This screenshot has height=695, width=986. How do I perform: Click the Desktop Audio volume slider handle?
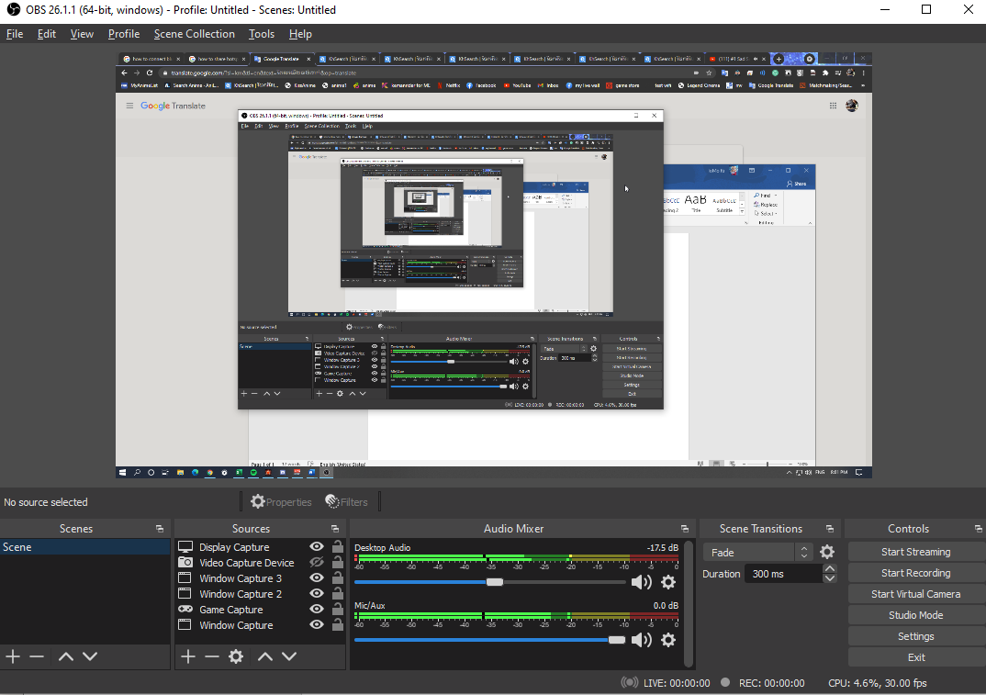495,582
